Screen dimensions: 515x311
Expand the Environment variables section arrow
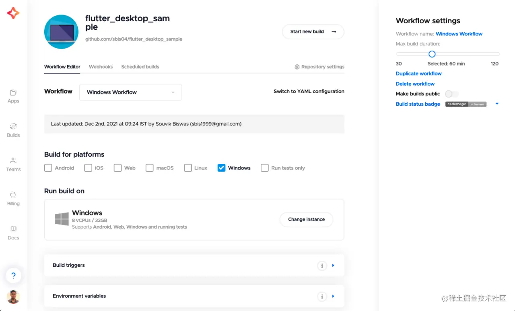tap(333, 297)
